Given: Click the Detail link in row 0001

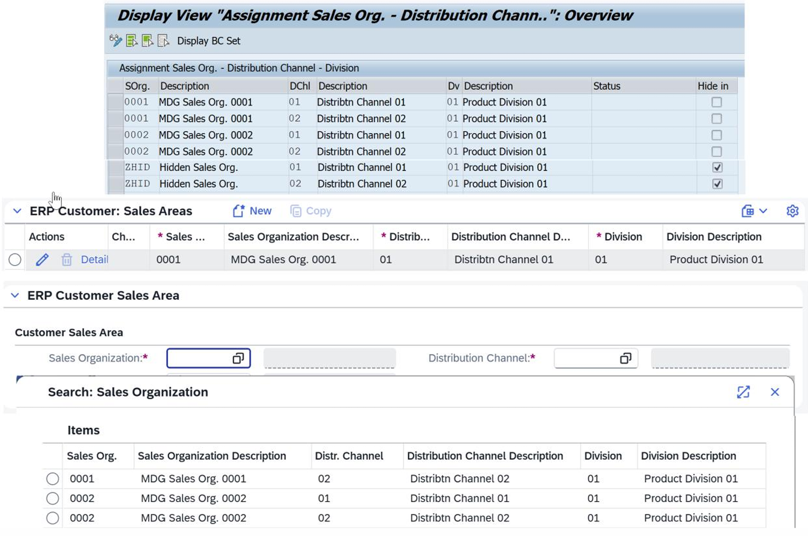Looking at the screenshot, I should pos(94,259).
